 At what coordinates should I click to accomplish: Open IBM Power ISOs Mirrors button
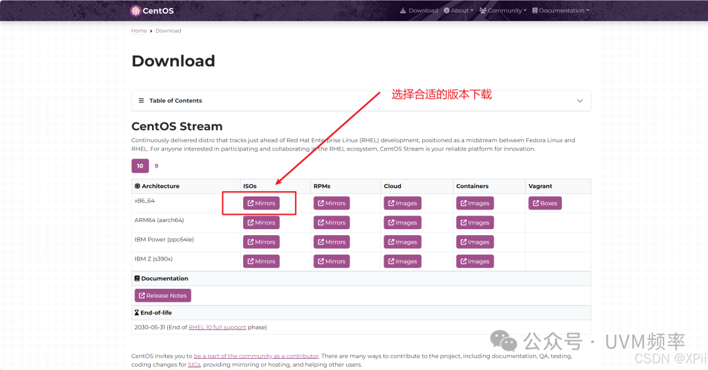pos(261,242)
